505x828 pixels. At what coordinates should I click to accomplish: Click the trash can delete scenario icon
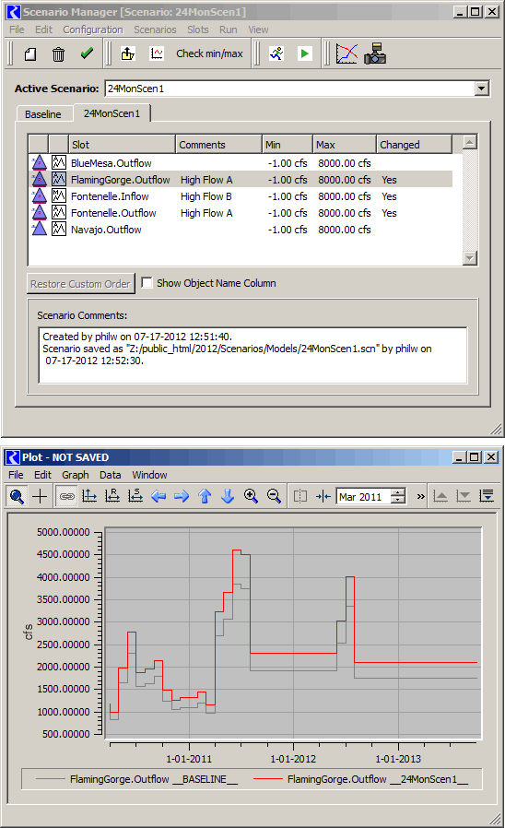click(x=58, y=53)
